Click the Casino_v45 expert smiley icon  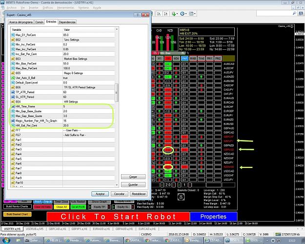[x=292, y=26]
